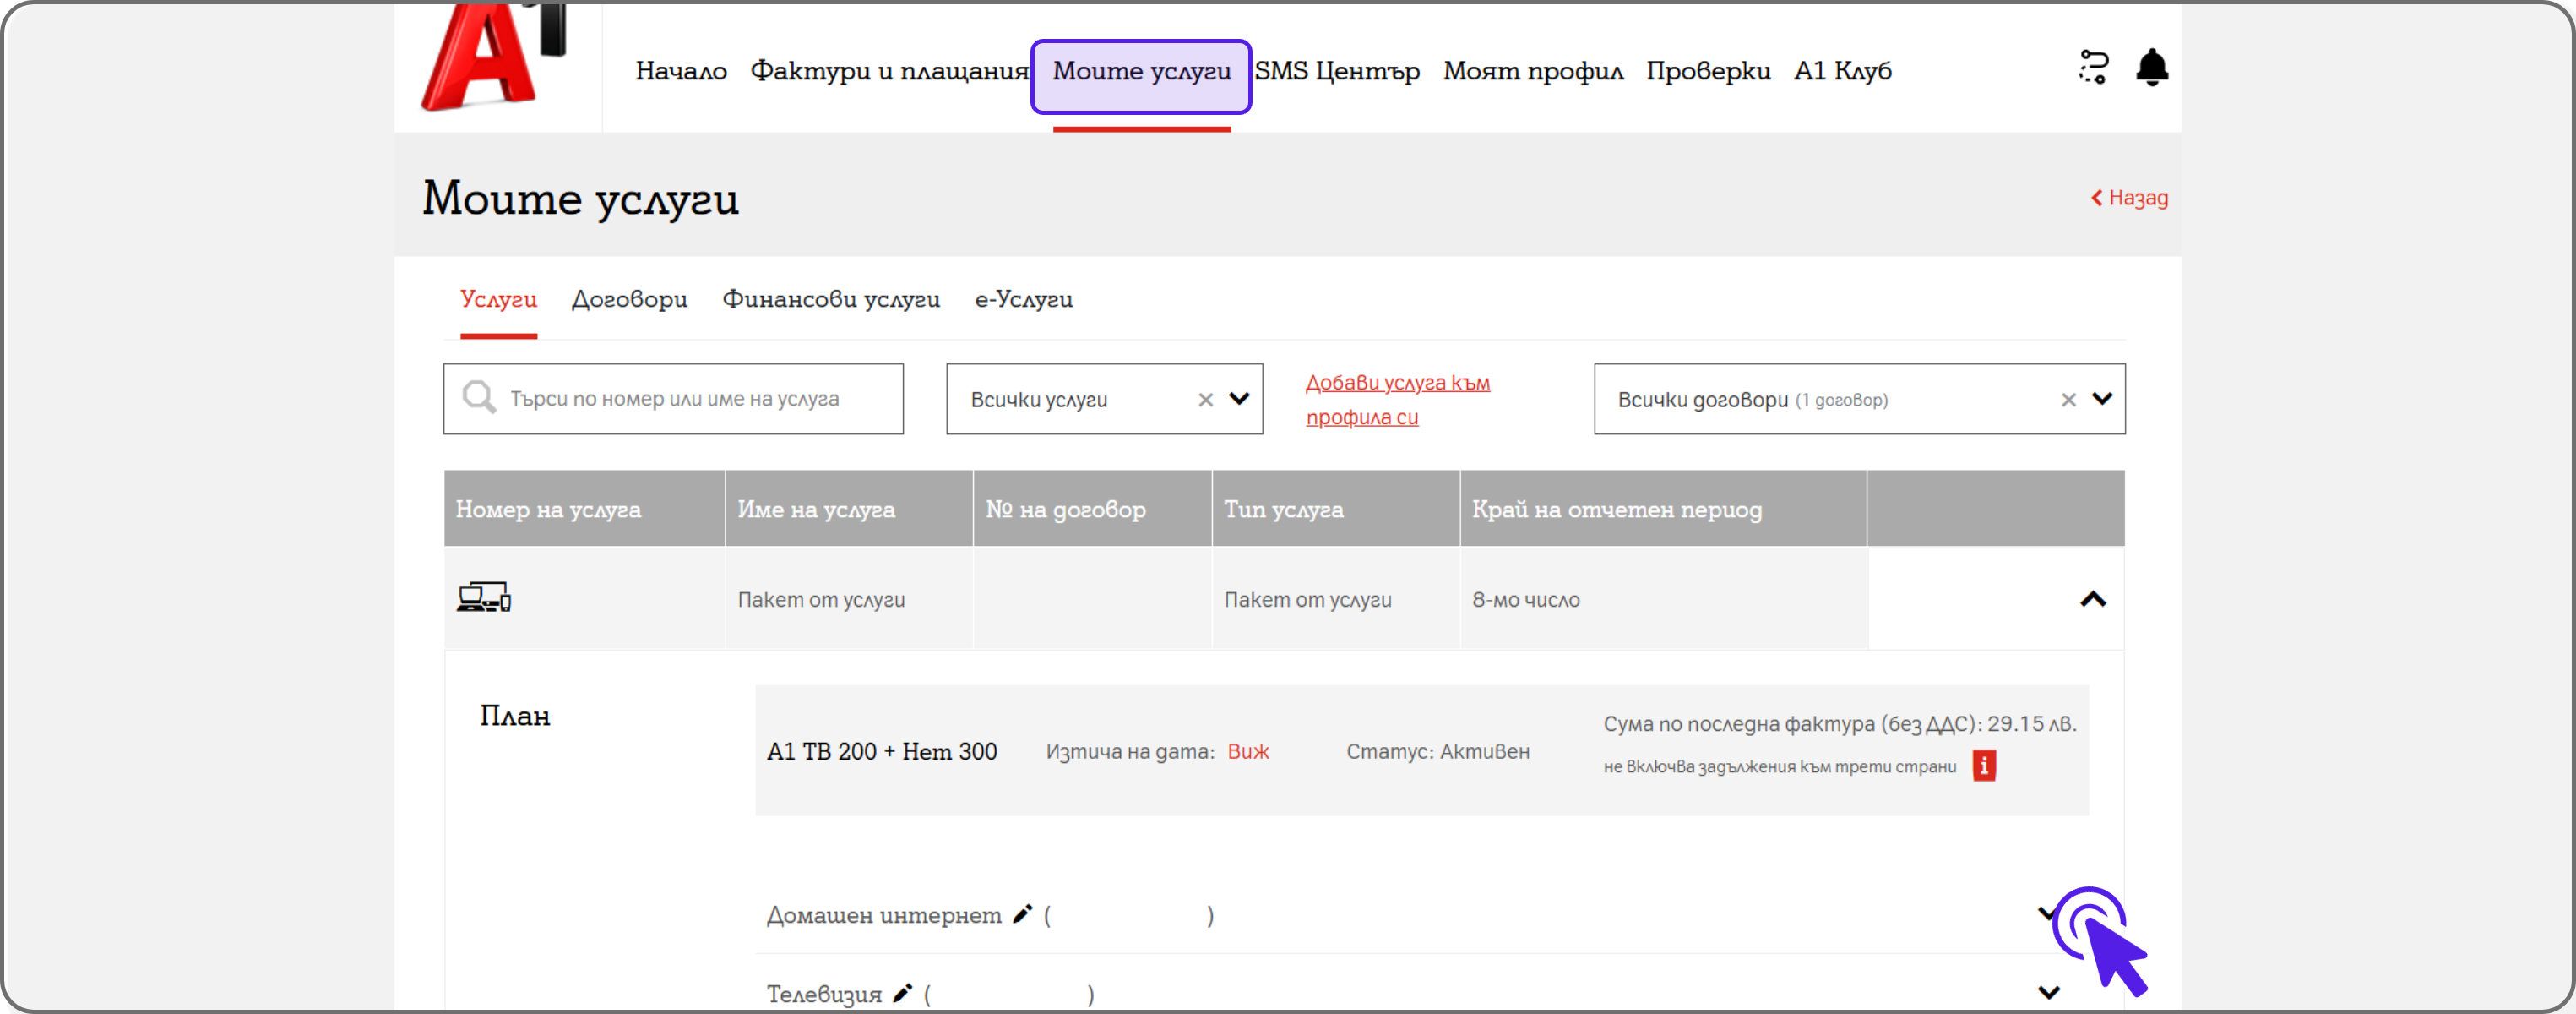Select the Услуги tab

coord(498,299)
